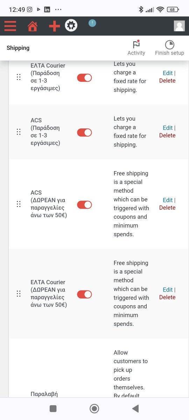Tap the blue exclamation notification badge
Image resolution: width=189 pixels, height=420 pixels.
tap(92, 23)
